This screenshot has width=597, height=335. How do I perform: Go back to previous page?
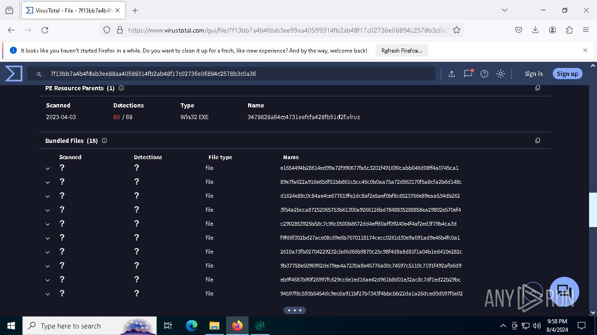11,30
